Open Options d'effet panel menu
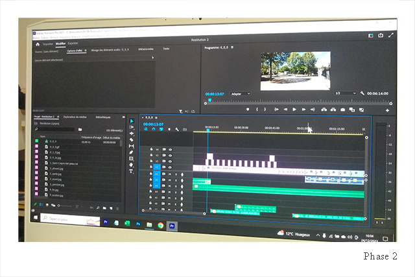 (x=86, y=51)
